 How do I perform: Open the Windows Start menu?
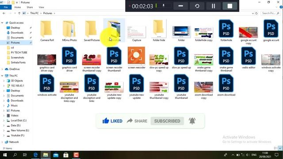click(x=5, y=155)
